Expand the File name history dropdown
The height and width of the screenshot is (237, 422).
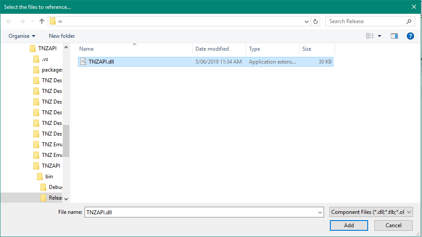320,213
